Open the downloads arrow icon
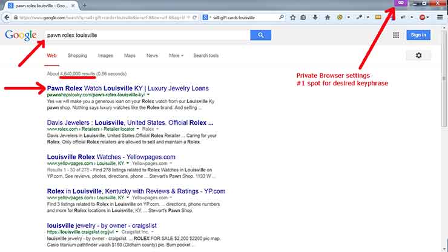Screen dimensions: 448x252 (315, 18)
